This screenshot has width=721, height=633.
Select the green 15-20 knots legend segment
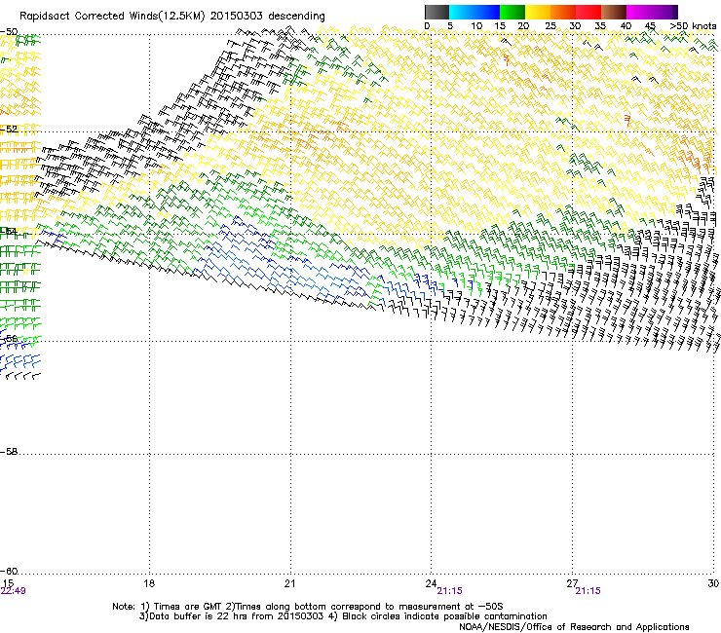coord(512,12)
